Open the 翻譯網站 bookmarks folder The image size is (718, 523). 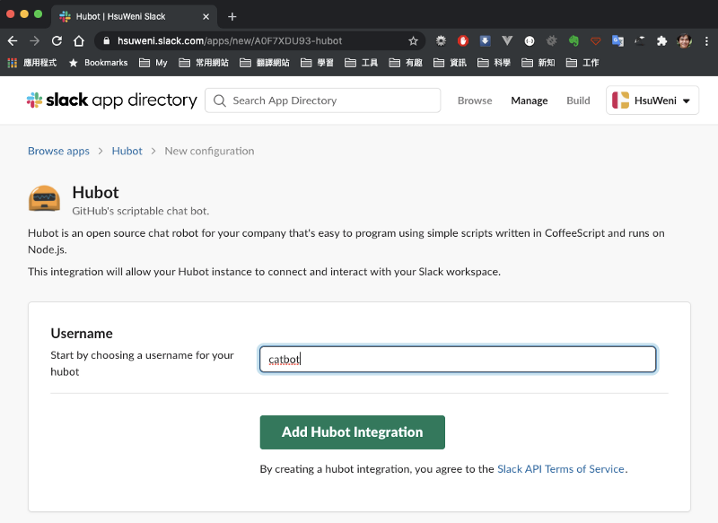tap(264, 63)
